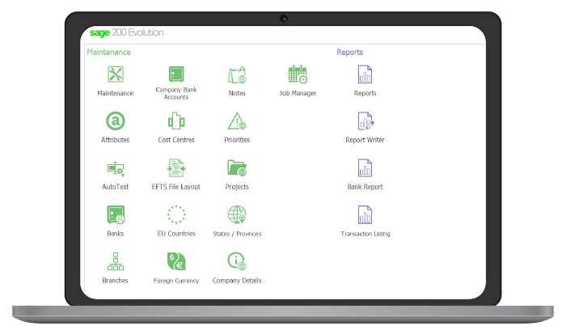Open the Attributes at-sign icon
This screenshot has width=566, height=335.
pyautogui.click(x=116, y=121)
